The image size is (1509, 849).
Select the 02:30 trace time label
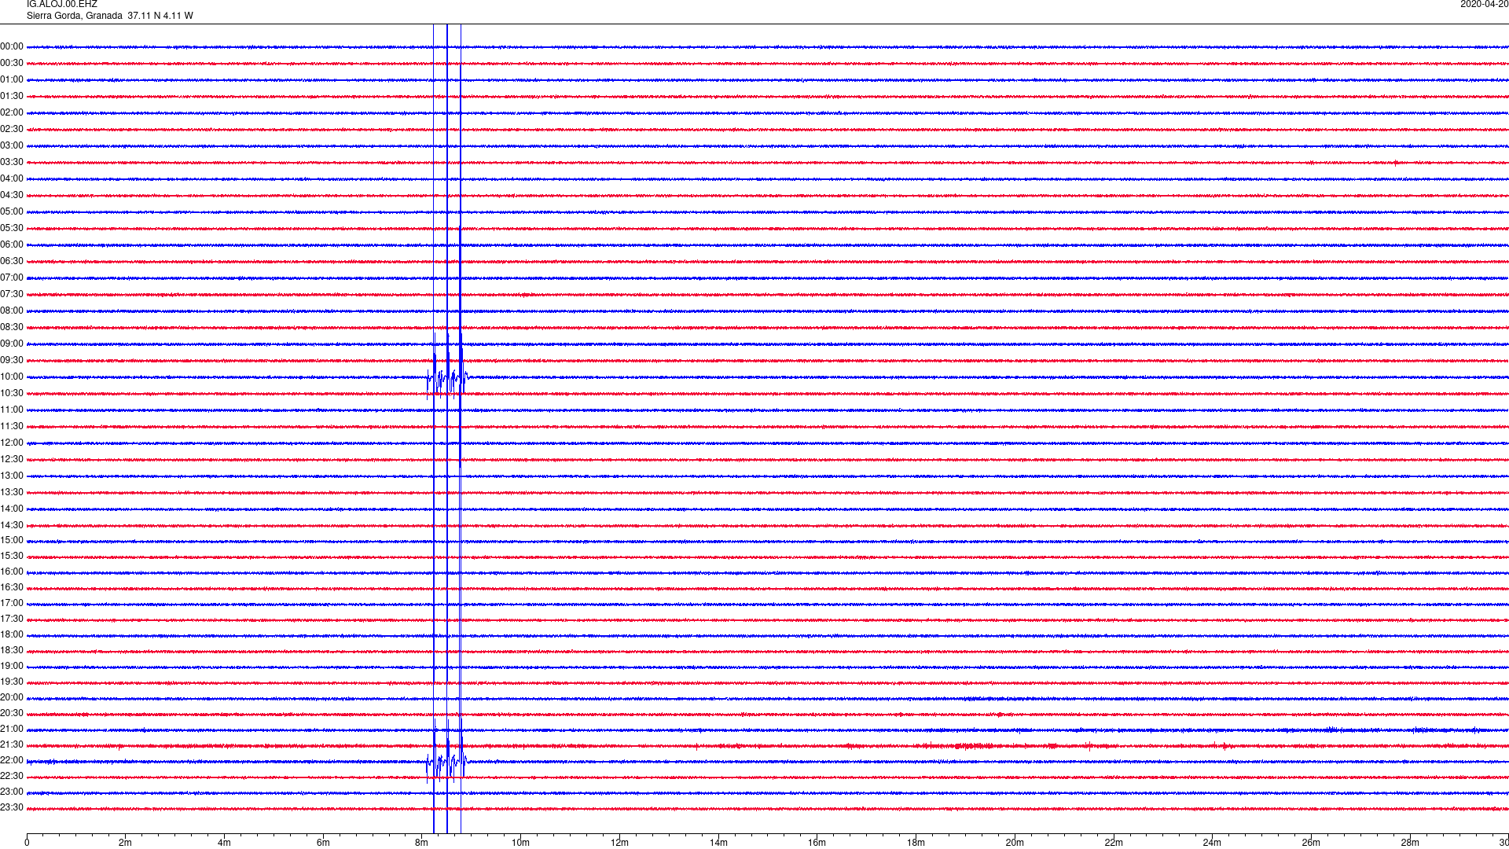point(12,130)
